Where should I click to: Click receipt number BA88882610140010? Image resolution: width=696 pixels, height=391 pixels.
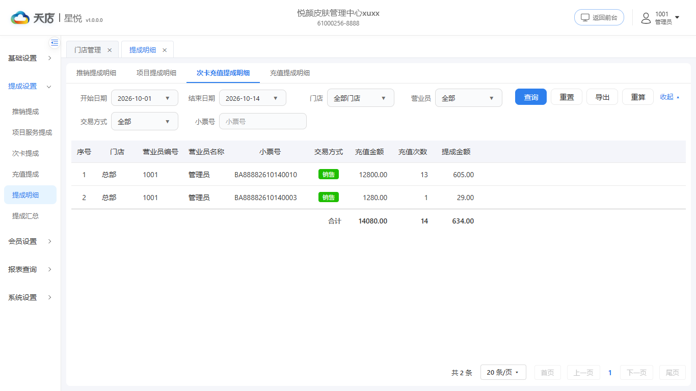click(x=265, y=175)
